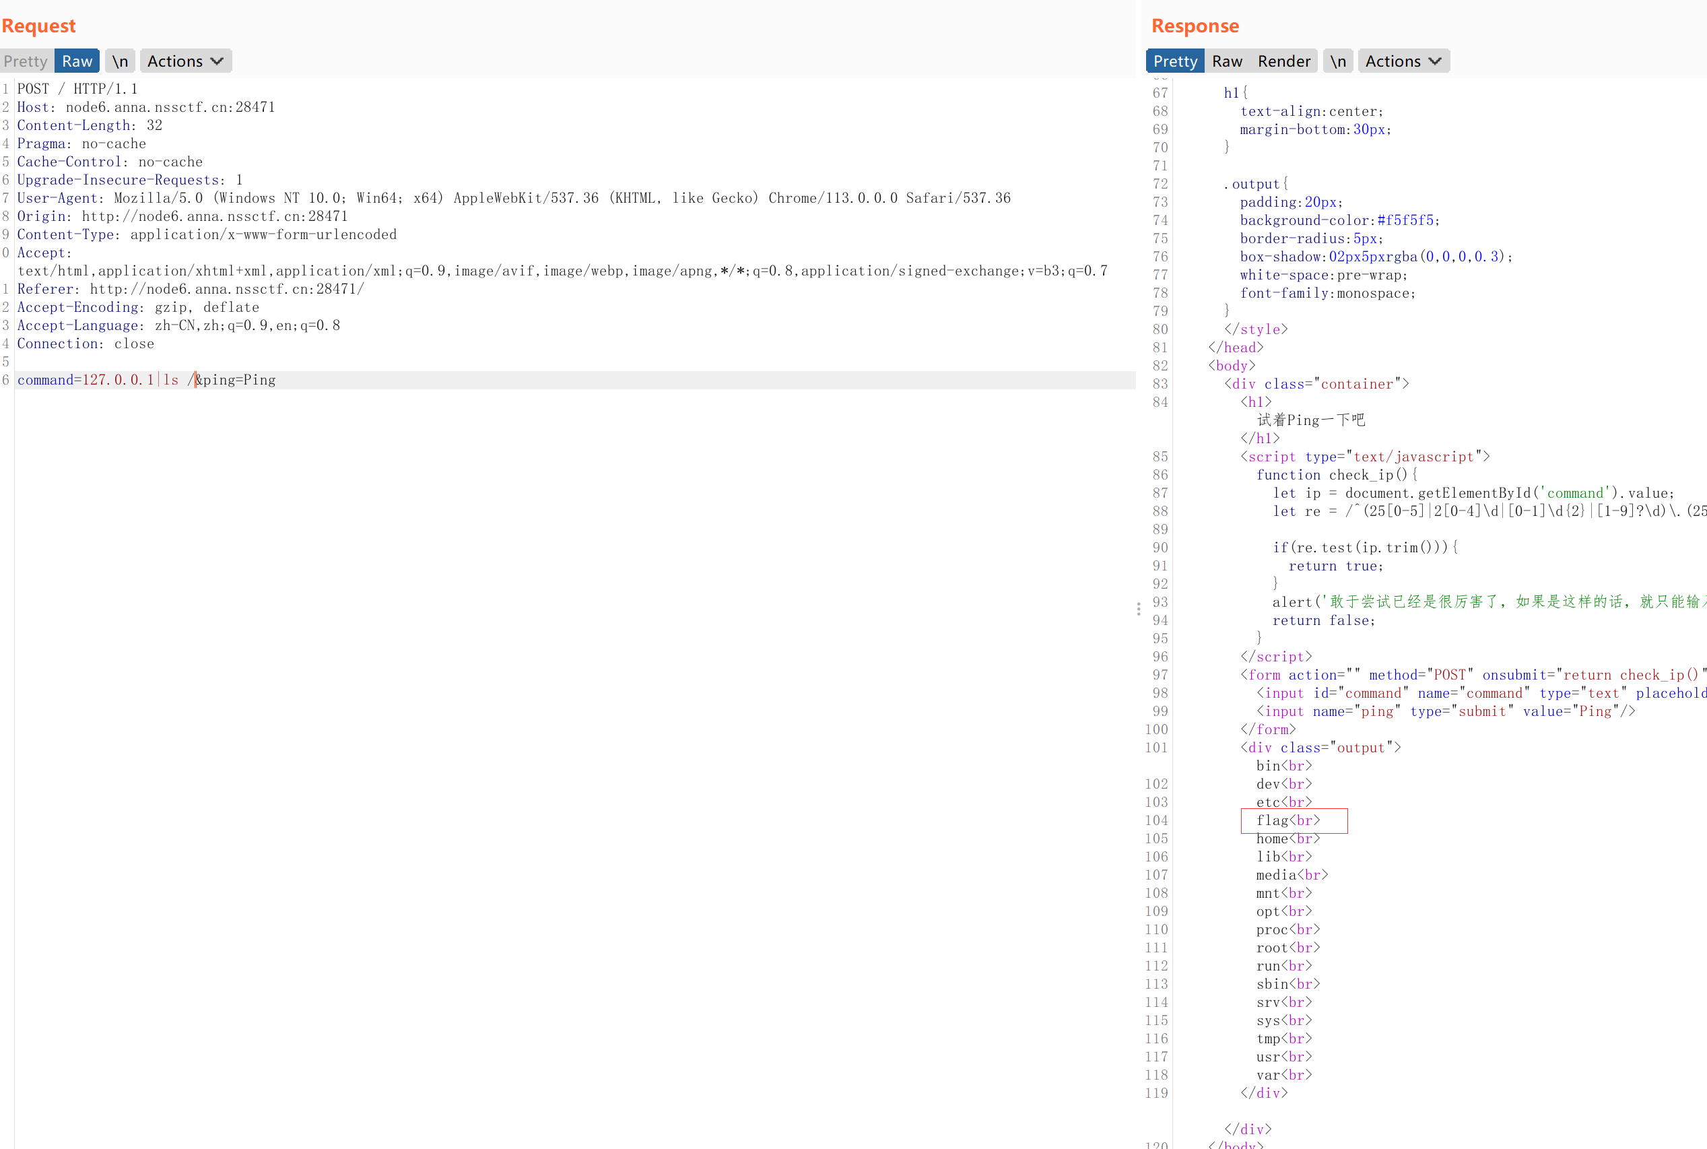Click the sbin<br> line in response output
This screenshot has width=1707, height=1149.
(x=1288, y=984)
